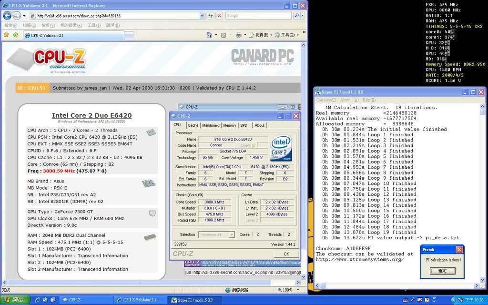Click the motherboard icon beside MB Brand
Viewport: 488px width, 305px height.
[149, 183]
